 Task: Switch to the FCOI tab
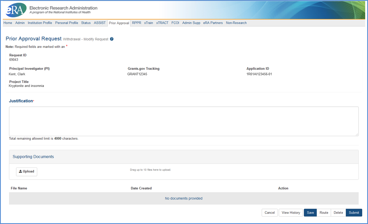[x=175, y=23]
